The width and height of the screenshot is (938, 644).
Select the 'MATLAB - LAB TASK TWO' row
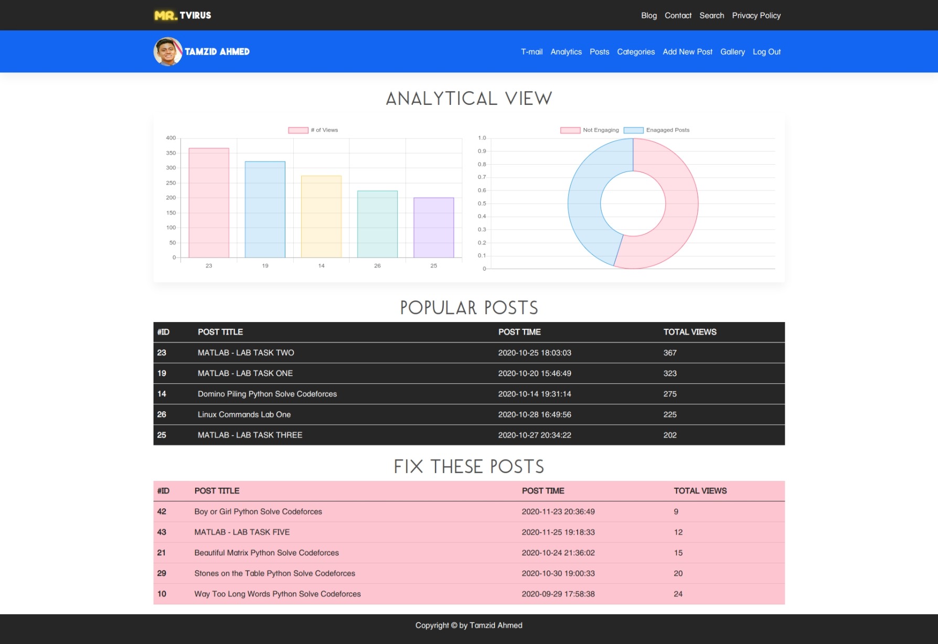[469, 353]
